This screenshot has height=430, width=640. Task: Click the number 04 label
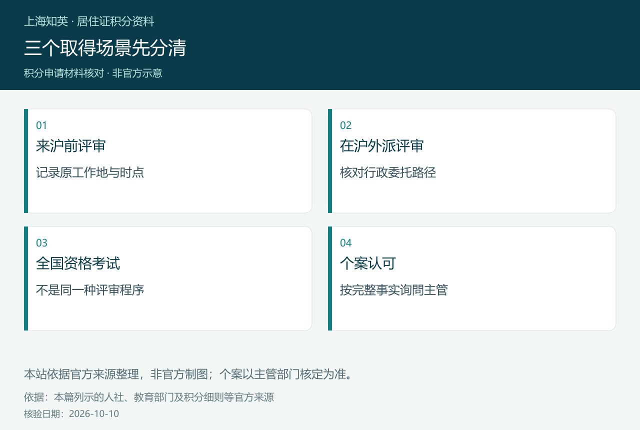346,243
